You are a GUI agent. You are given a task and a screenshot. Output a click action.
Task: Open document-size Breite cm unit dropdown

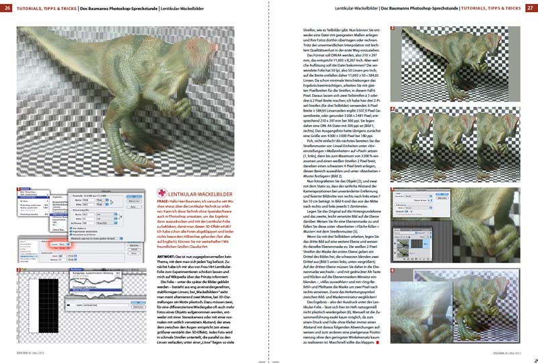point(107,214)
